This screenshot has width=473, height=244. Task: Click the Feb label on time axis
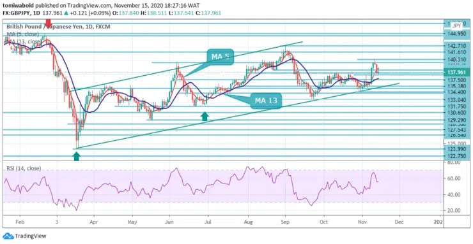pyautogui.click(x=20, y=222)
